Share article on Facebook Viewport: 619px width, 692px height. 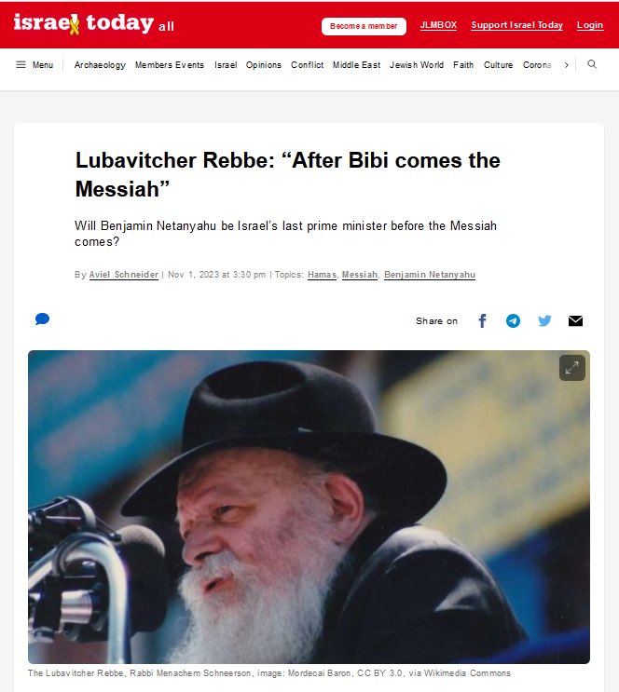(x=483, y=320)
